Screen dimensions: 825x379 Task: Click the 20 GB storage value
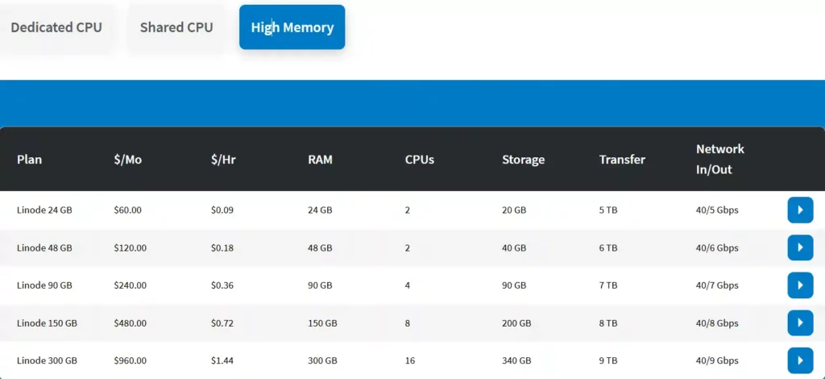pyautogui.click(x=514, y=210)
